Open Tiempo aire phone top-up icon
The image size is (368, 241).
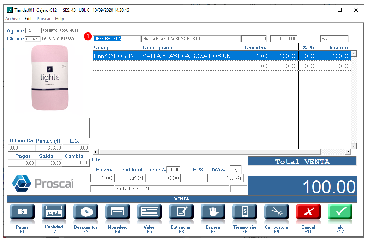(x=245, y=212)
